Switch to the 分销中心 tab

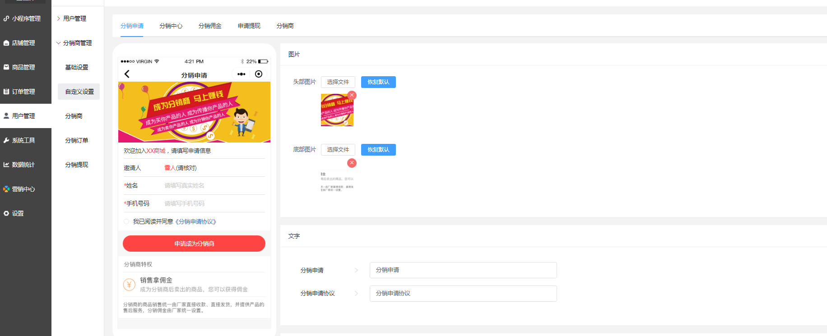point(171,26)
